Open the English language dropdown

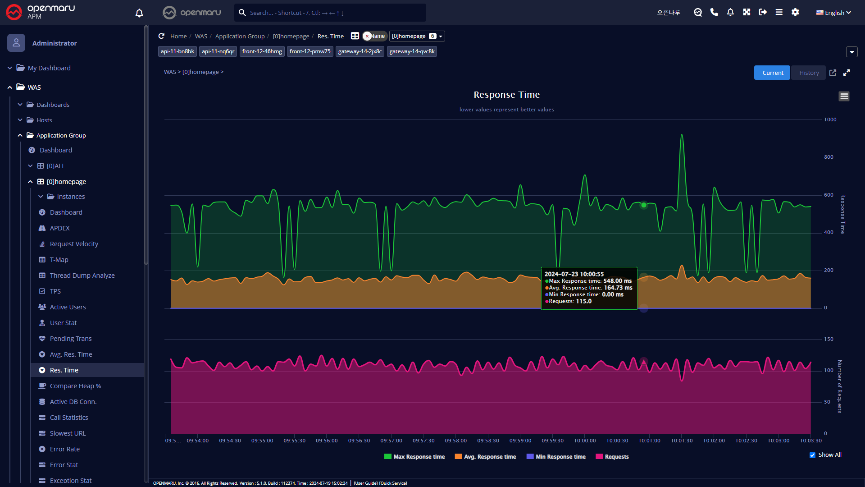pyautogui.click(x=833, y=13)
